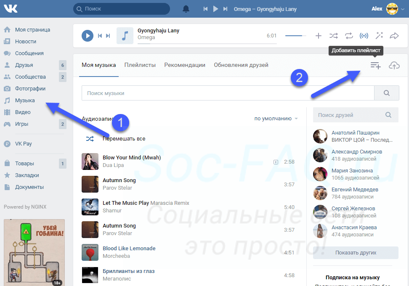This screenshot has height=286, width=409.
Task: Click the music note album cover
Action: (125, 36)
